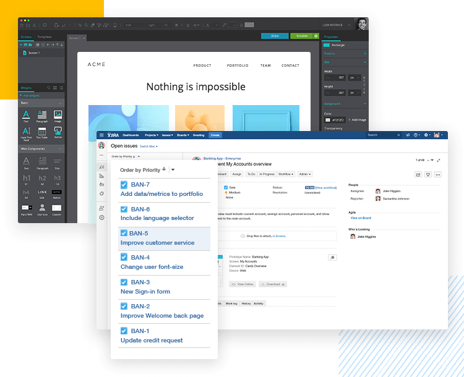464x377 pixels.
Task: Choose the User icon web component
Action: (42, 210)
